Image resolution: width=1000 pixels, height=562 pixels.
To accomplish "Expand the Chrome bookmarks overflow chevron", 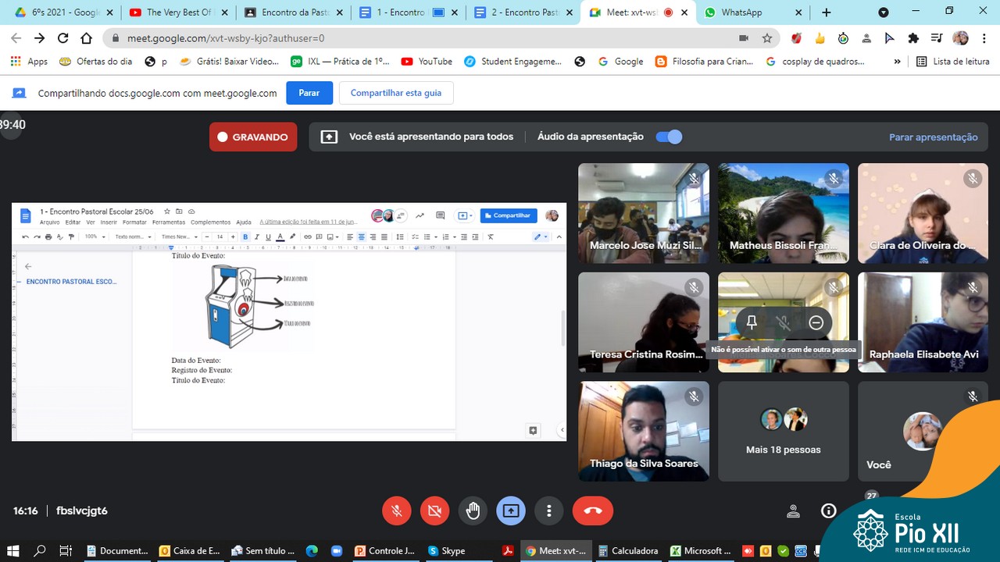I will 897,62.
